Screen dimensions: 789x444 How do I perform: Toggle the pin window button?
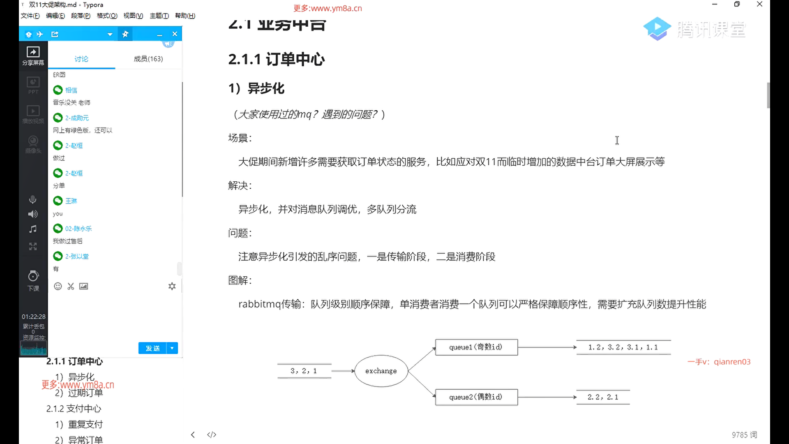point(125,34)
